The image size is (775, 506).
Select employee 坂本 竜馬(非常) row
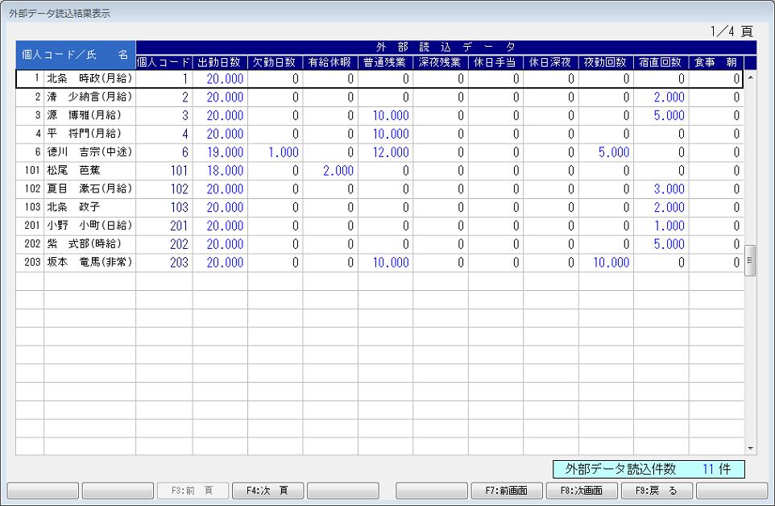click(89, 262)
